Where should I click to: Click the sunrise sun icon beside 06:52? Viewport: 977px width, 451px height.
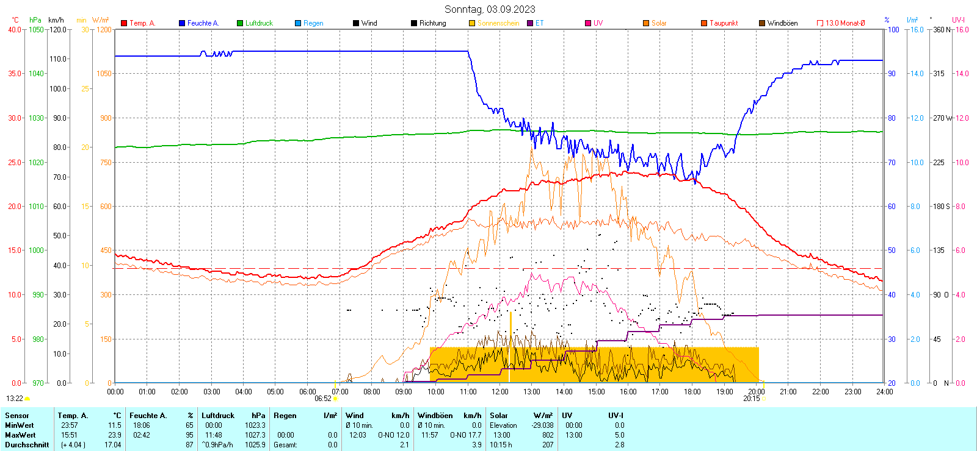[x=335, y=399]
